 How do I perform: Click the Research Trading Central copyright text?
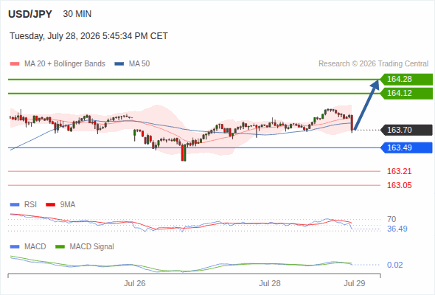[x=373, y=64]
